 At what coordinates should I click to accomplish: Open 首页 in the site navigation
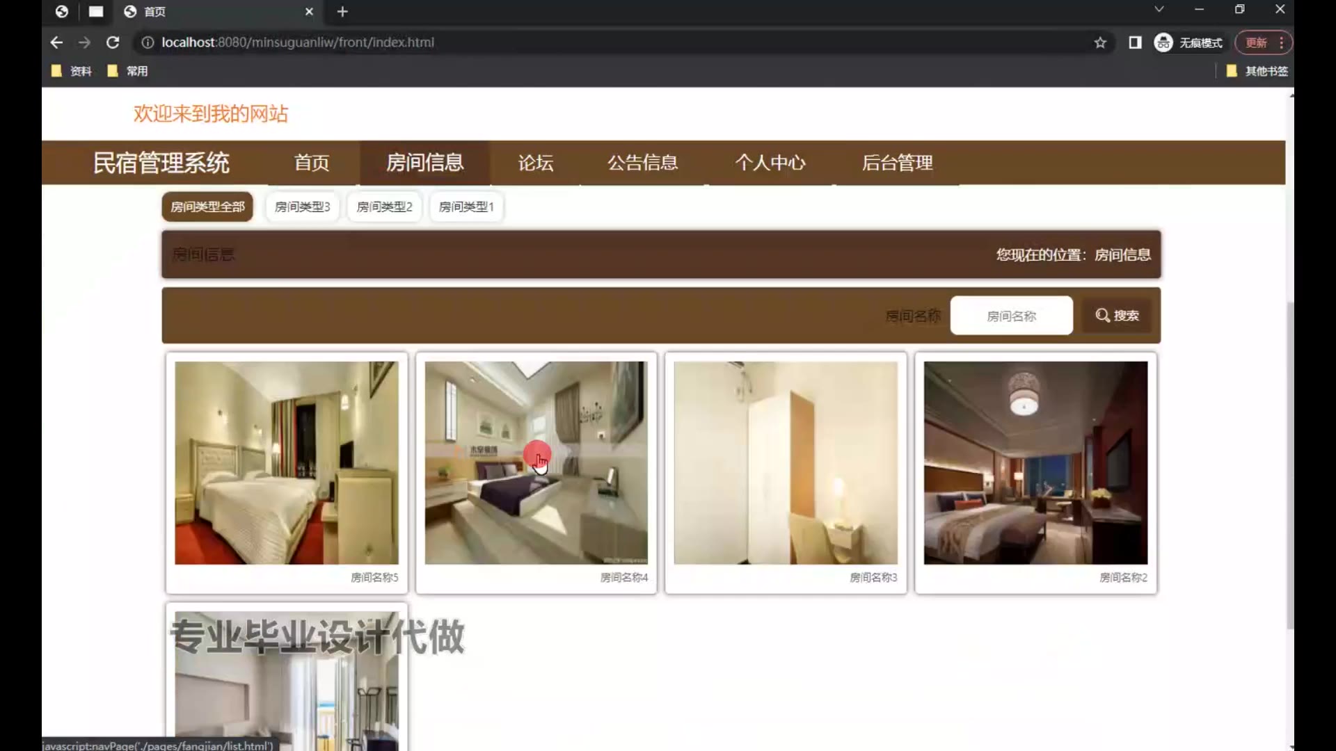pyautogui.click(x=312, y=163)
